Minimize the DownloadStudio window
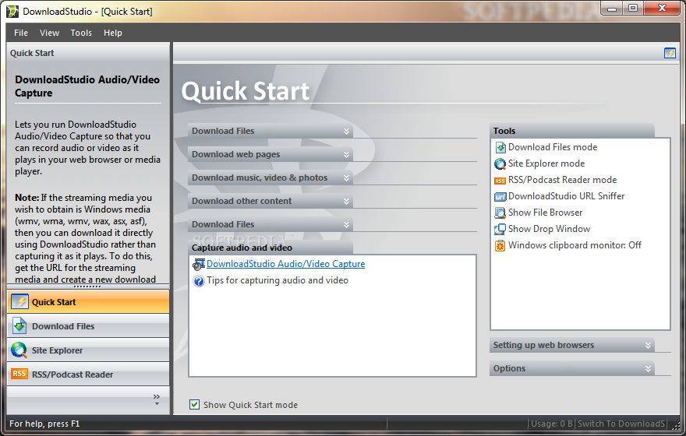The height and width of the screenshot is (436, 686). click(612, 8)
